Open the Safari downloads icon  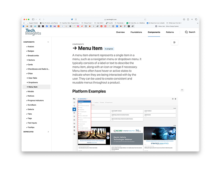pos(184,19)
